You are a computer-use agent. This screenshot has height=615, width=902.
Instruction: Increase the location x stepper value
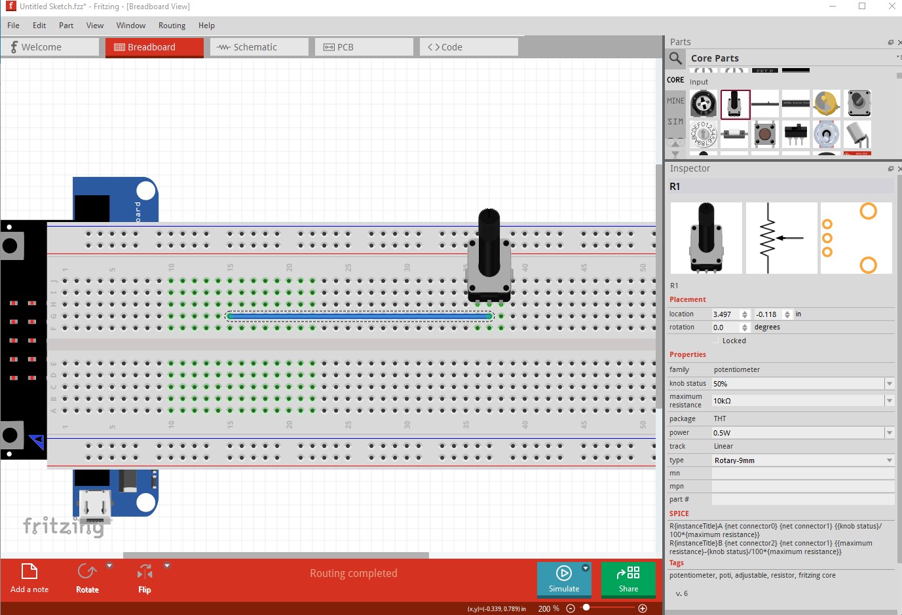(745, 312)
